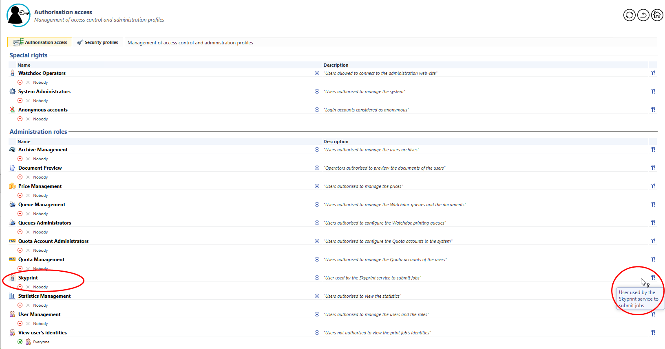665x349 pixels.
Task: Open the Statistics Management role
Action: click(44, 296)
